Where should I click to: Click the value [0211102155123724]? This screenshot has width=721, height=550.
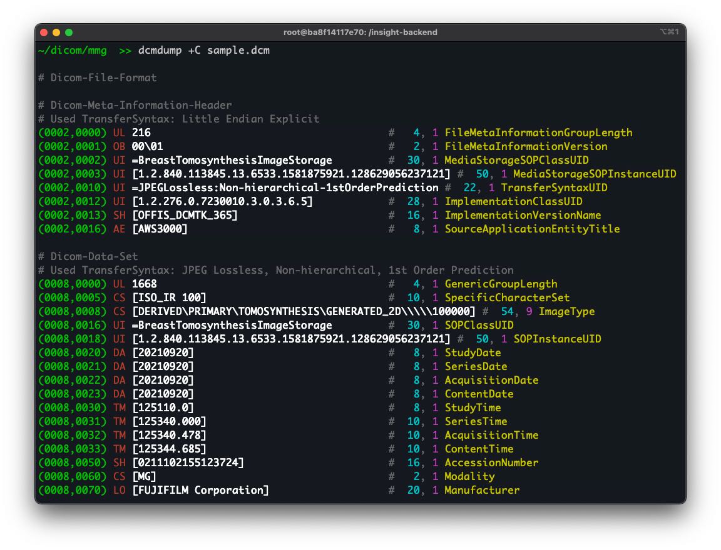click(188, 463)
